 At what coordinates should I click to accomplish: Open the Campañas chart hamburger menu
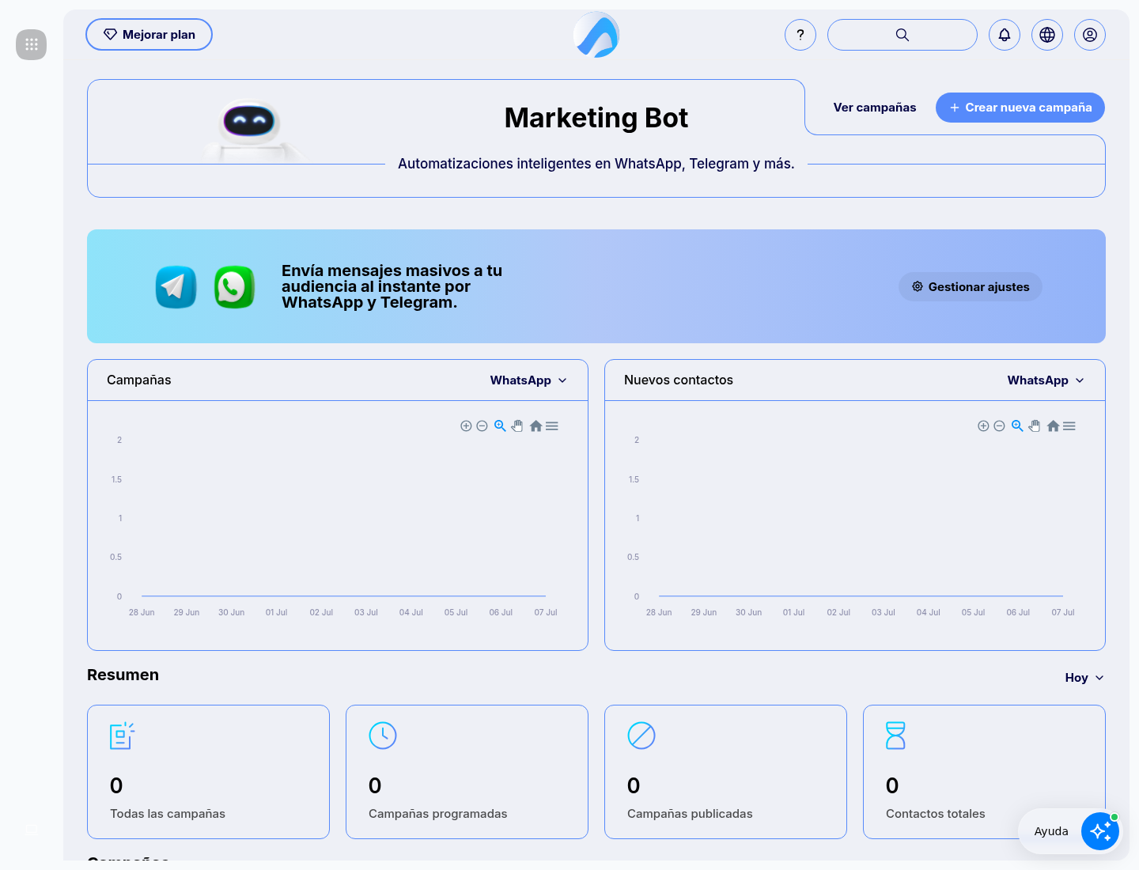click(x=552, y=426)
